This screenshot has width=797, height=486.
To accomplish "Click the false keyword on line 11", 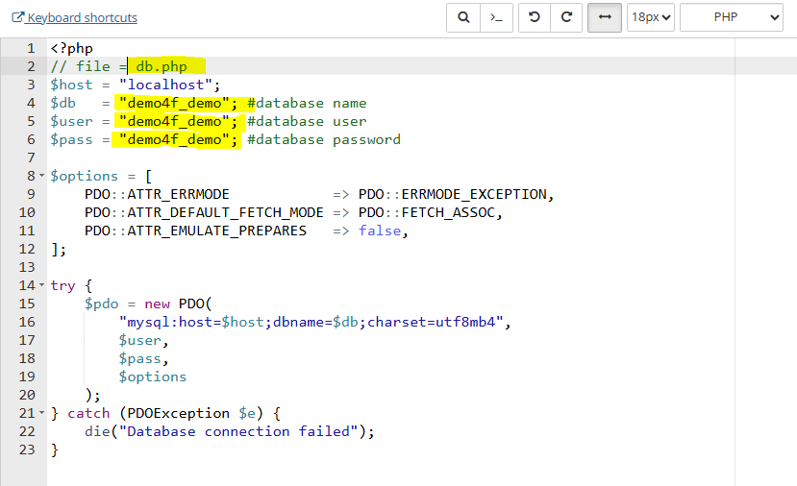I will click(379, 231).
